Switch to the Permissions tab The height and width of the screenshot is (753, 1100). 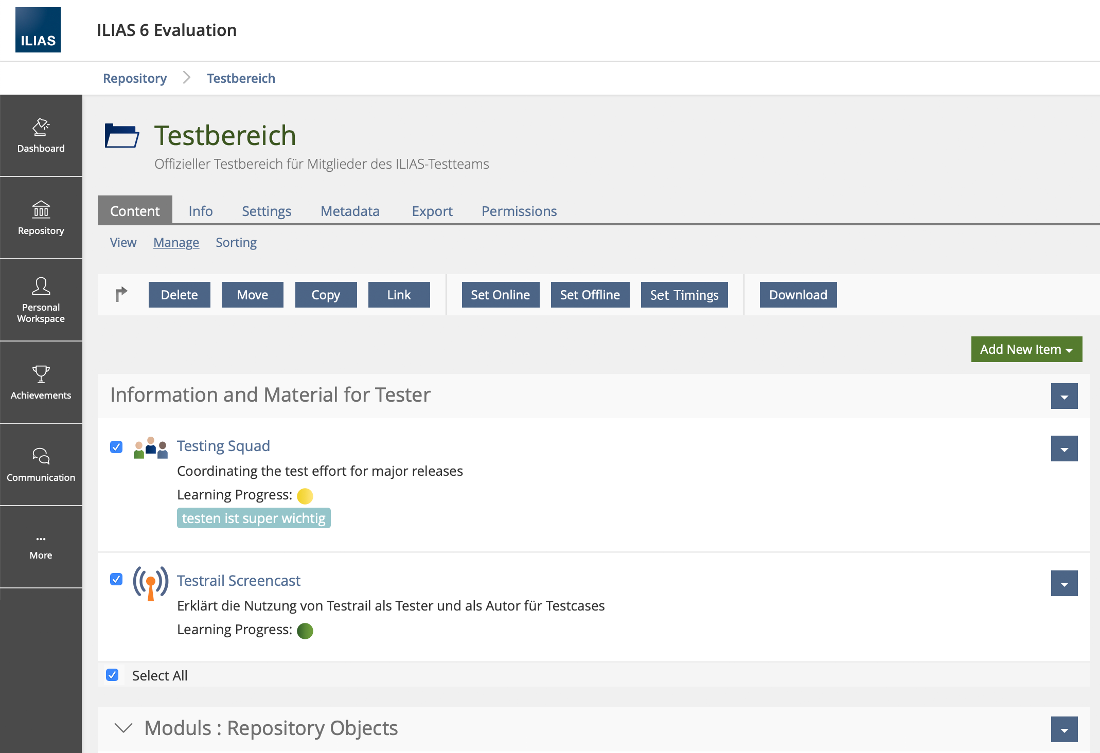(519, 211)
